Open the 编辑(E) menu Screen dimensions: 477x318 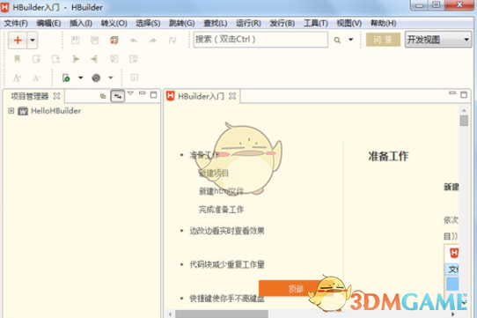tap(48, 23)
